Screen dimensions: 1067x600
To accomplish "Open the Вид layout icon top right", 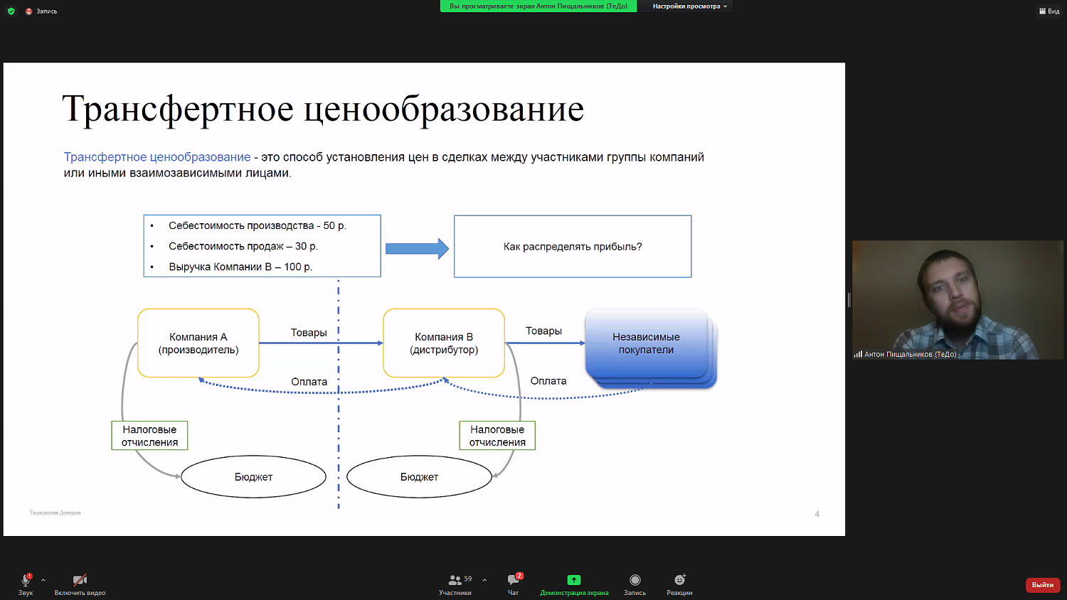I will point(1050,11).
